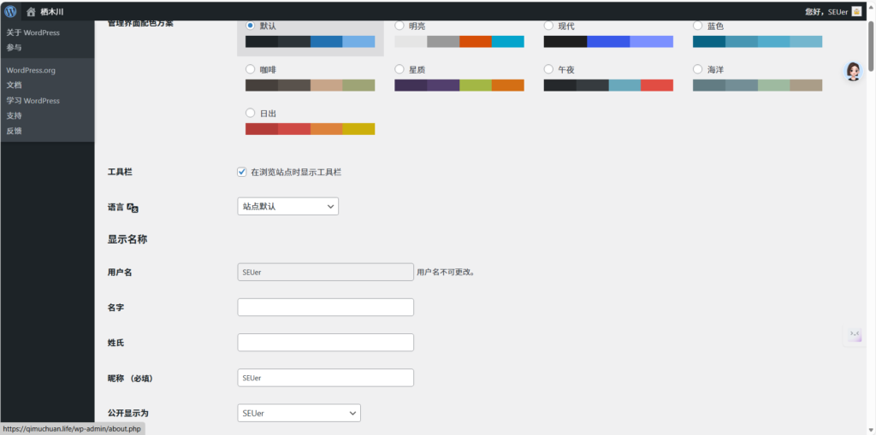
Task: Click the user avatar next to SEUer
Action: (x=856, y=11)
